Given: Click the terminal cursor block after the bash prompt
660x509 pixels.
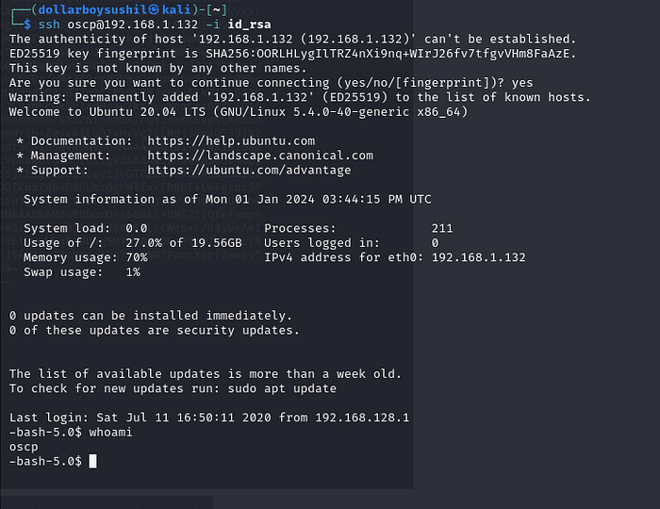Looking at the screenshot, I should tap(92, 461).
